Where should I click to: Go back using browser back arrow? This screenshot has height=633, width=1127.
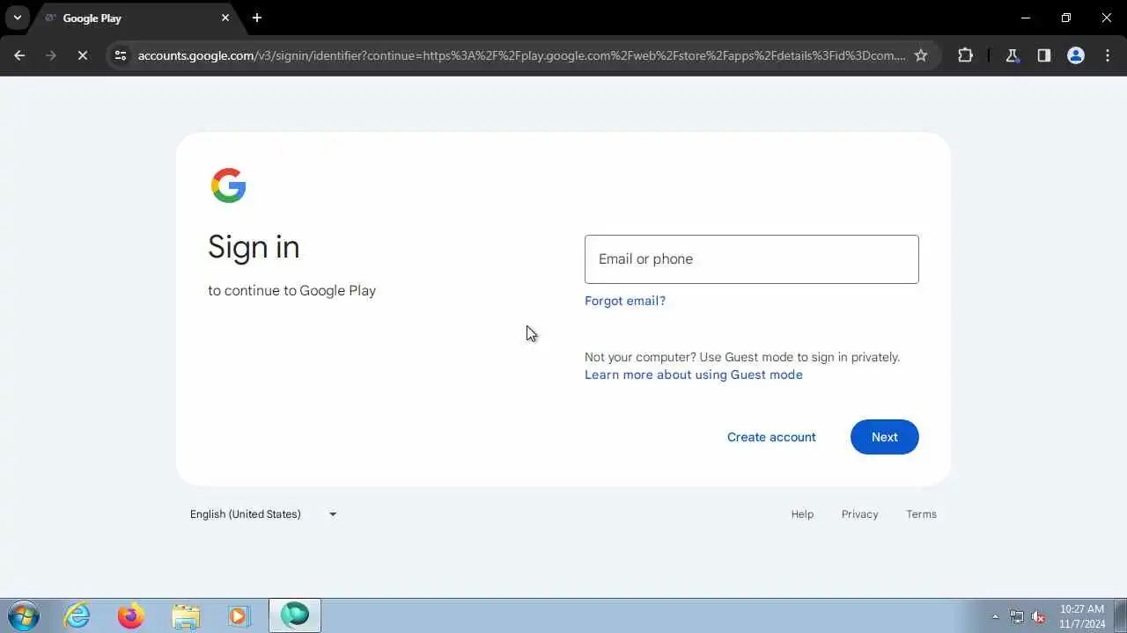tap(19, 55)
